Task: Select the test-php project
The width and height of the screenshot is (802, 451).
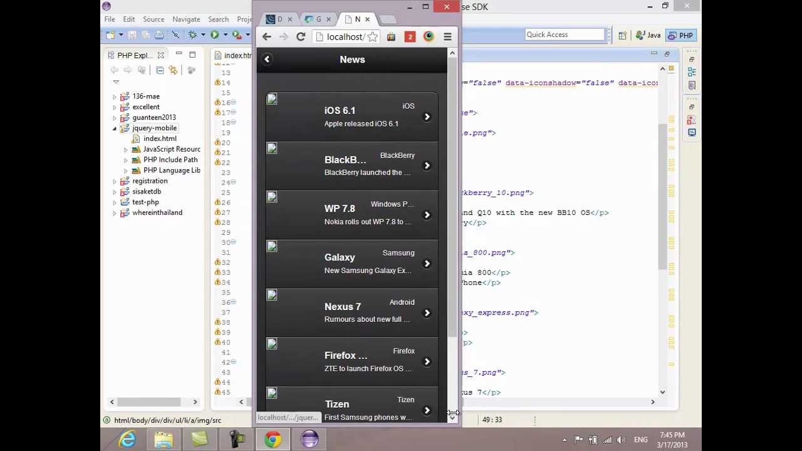Action: pos(145,202)
